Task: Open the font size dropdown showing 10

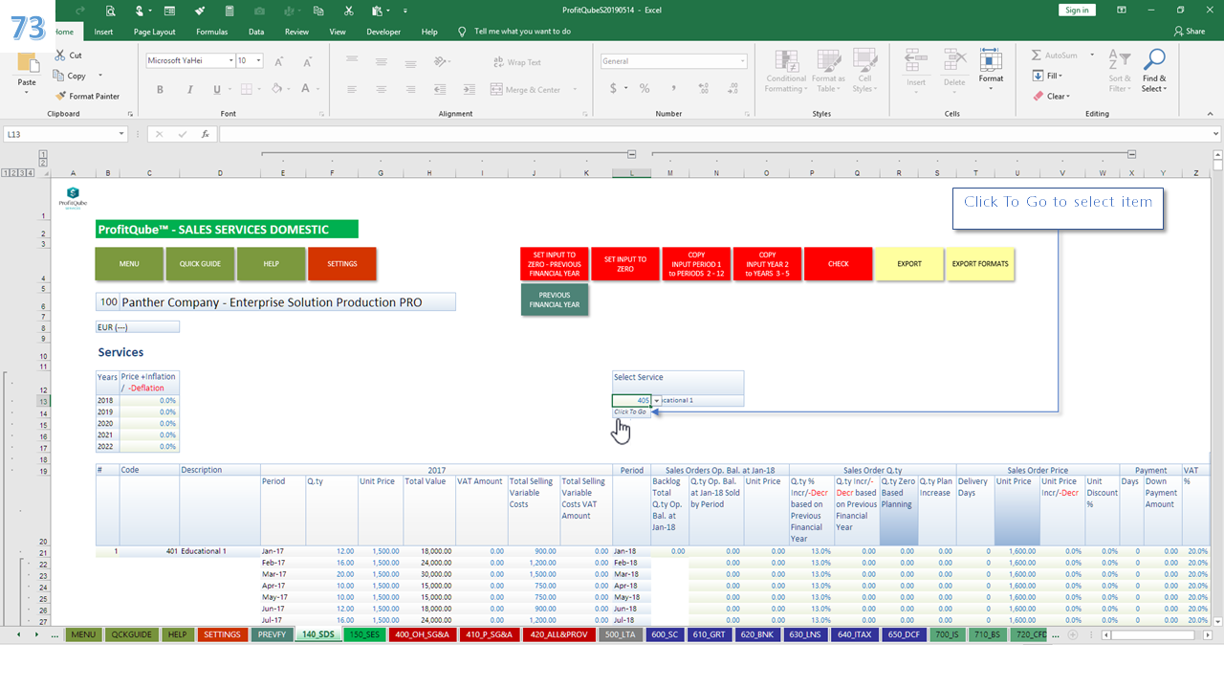Action: tap(259, 60)
